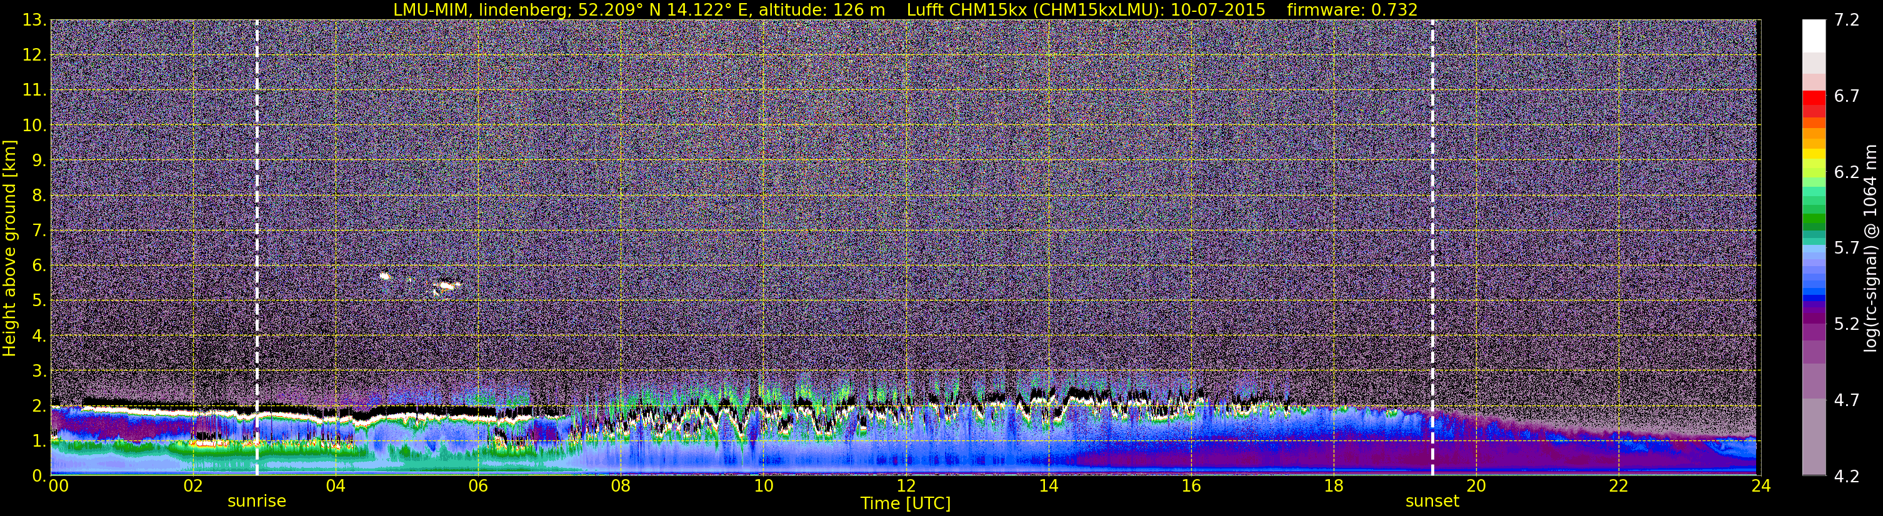This screenshot has height=516, width=1883.
Task: Click the 4.7 value on the colorbar
Action: point(1847,400)
